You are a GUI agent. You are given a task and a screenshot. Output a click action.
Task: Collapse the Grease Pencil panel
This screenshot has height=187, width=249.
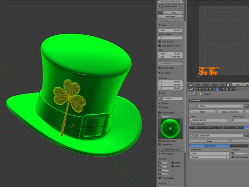click(159, 6)
